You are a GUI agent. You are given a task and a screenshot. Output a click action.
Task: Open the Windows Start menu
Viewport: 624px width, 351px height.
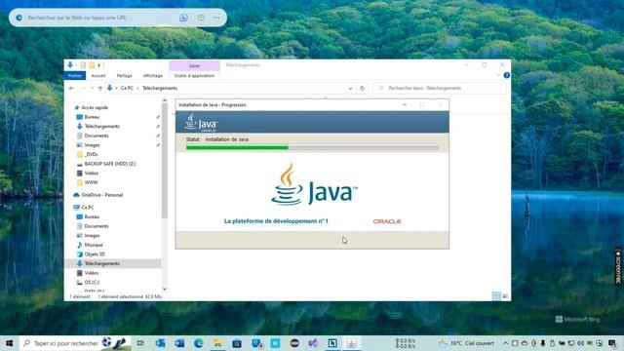click(x=10, y=343)
